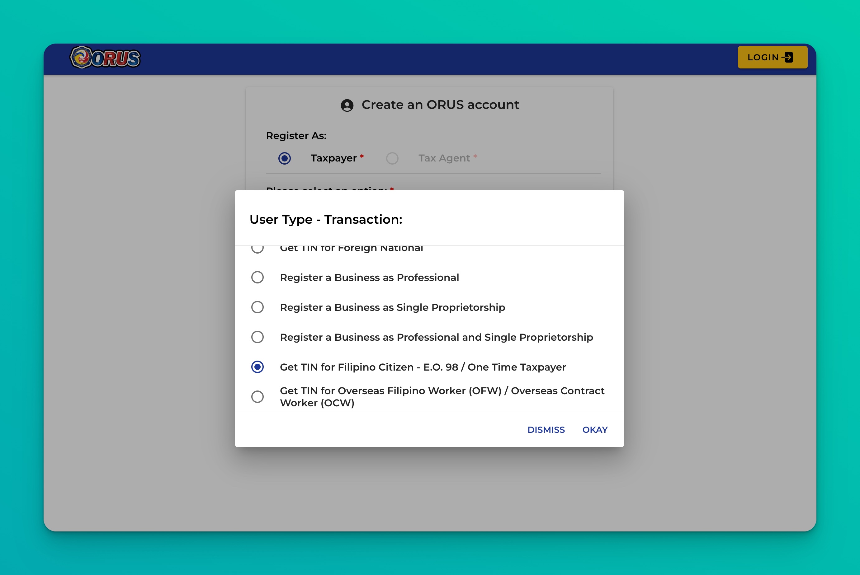Select Get TIN for Filipino Citizen E.O. 98 radio

257,367
